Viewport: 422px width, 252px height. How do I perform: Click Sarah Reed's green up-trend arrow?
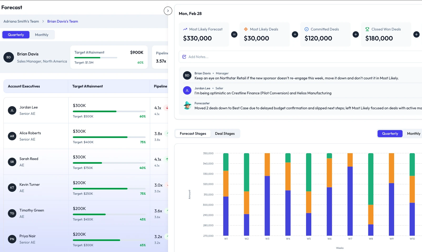[x=167, y=159]
